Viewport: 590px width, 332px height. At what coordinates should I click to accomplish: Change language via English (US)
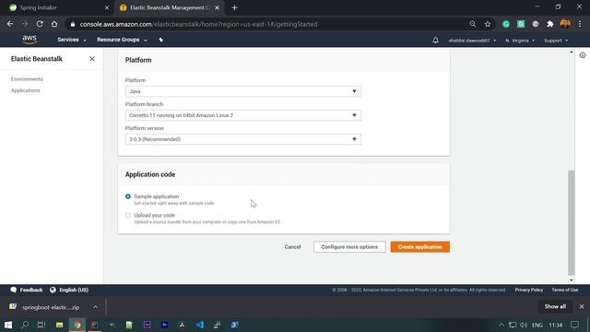(69, 290)
